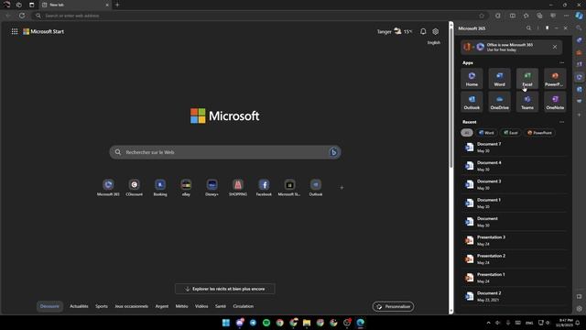View the Tanger weather widget

tap(395, 31)
